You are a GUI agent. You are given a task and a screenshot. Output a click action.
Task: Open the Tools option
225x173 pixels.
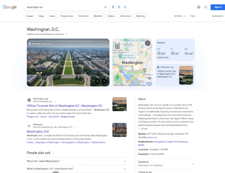(x=193, y=16)
